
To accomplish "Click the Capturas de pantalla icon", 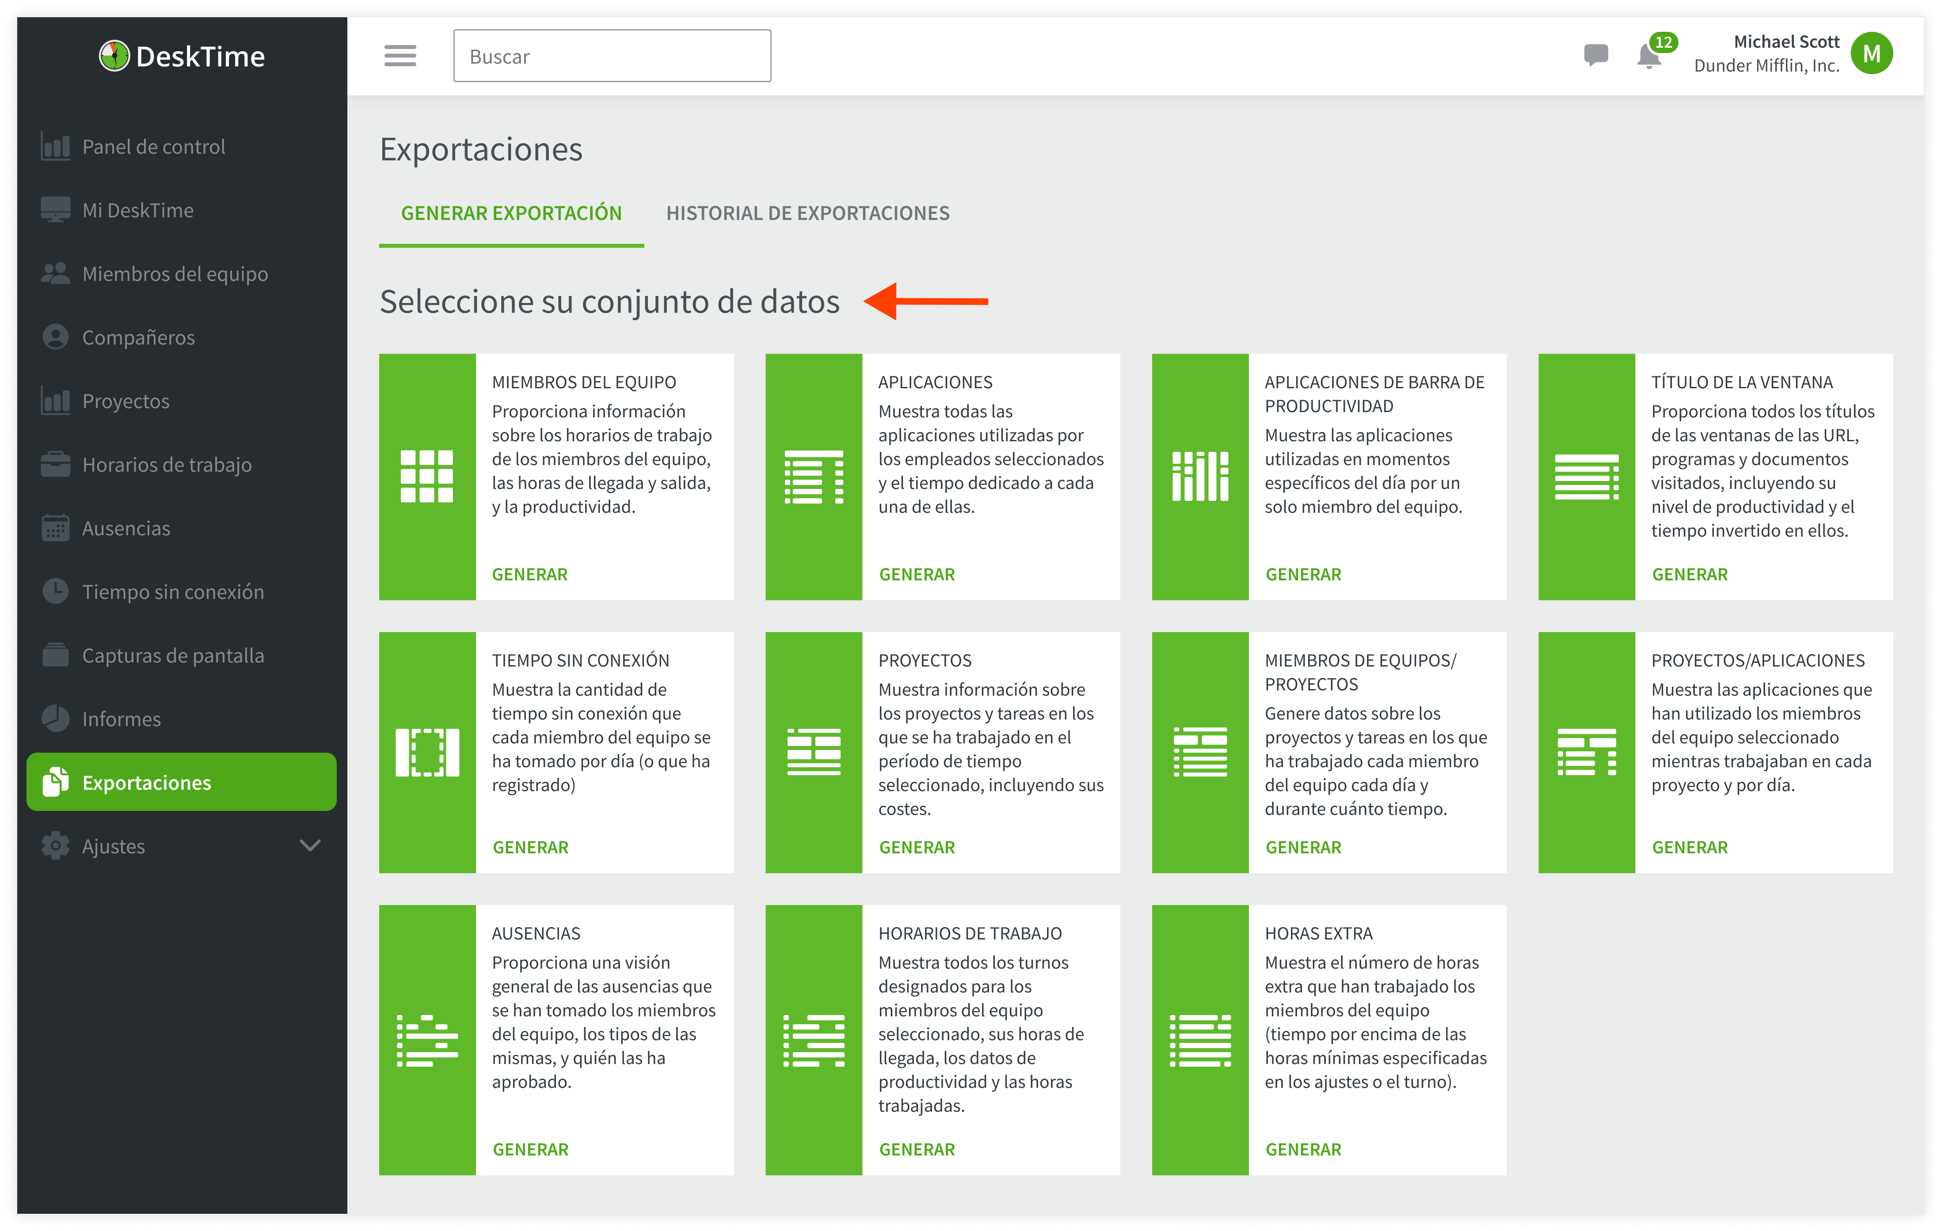I will pyautogui.click(x=56, y=655).
